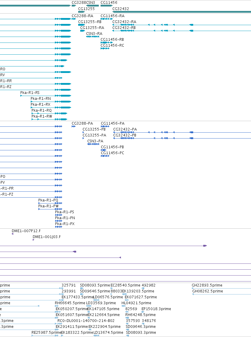Viewport: 251px width, 337px height.
Task: Click transcript label CG13255-RB
Action: [90, 22]
